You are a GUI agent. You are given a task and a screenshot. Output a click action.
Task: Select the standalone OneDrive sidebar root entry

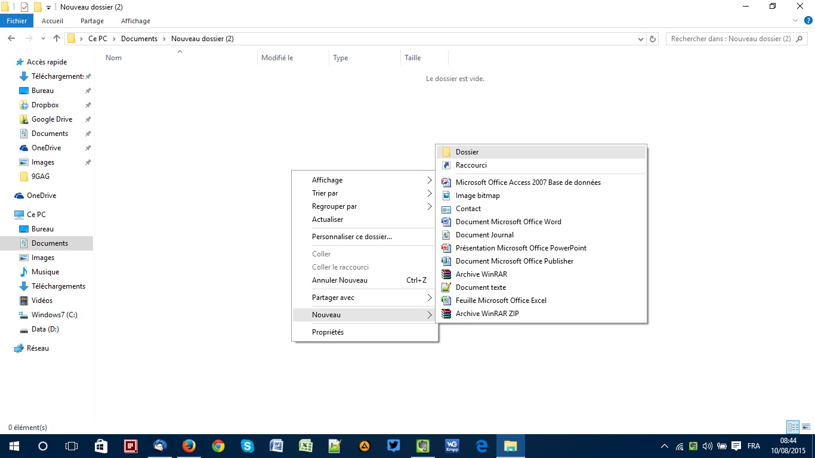(41, 196)
